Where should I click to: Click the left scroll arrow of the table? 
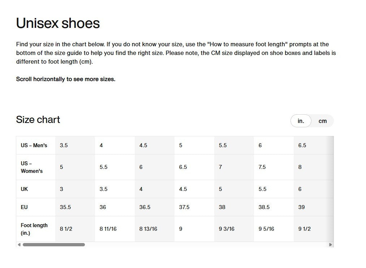pyautogui.click(x=19, y=245)
